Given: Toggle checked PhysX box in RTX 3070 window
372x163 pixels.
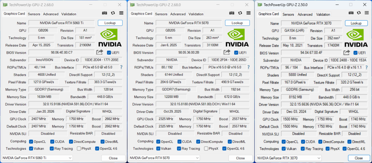Looking at the screenshot, I should click(328, 149).
